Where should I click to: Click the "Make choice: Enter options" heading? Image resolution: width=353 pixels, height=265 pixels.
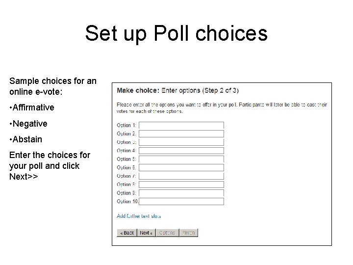click(x=177, y=90)
